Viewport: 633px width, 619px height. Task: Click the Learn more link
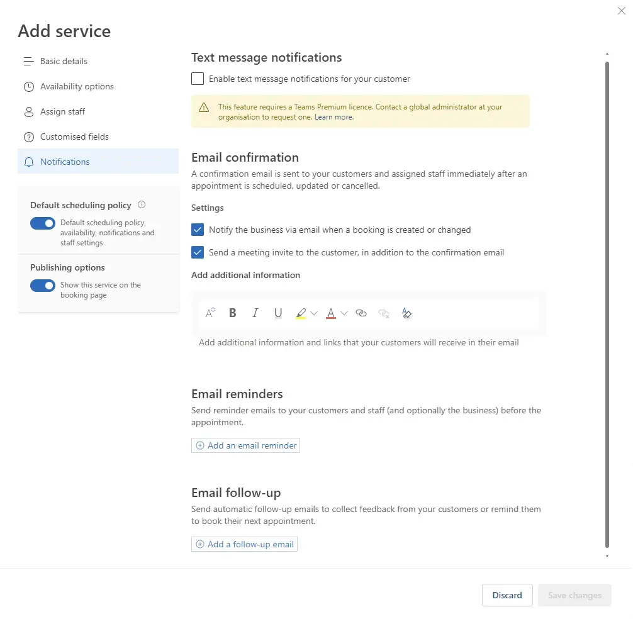[x=334, y=117]
